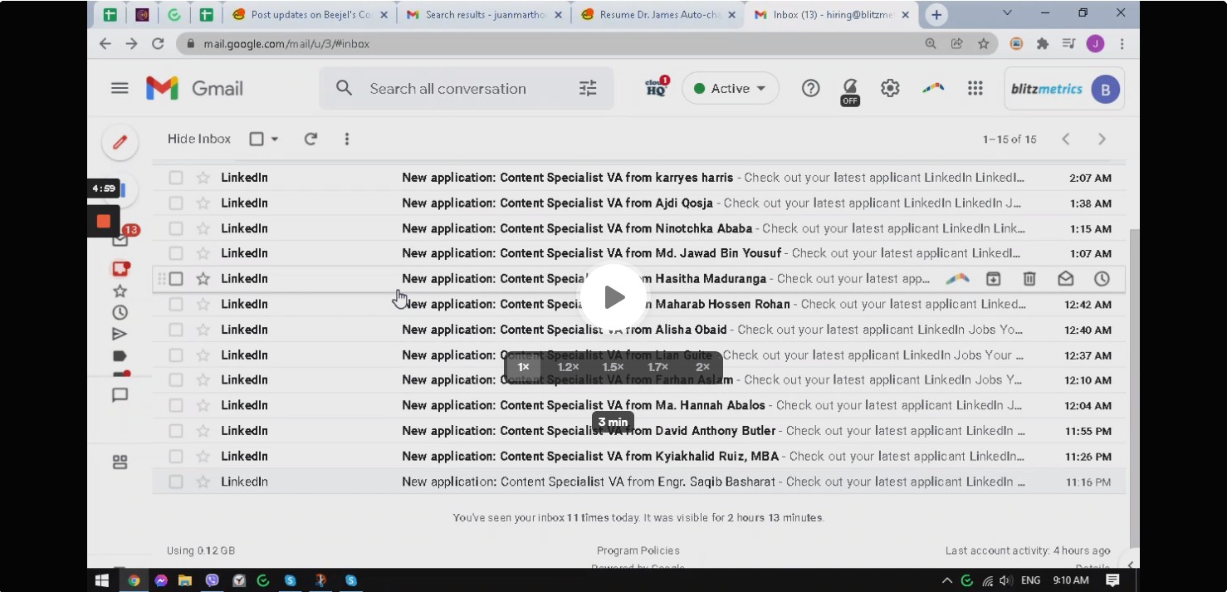1227x592 pixels.
Task: Select checkbox for Engr. Saqib Basharat email
Action: [x=176, y=482]
